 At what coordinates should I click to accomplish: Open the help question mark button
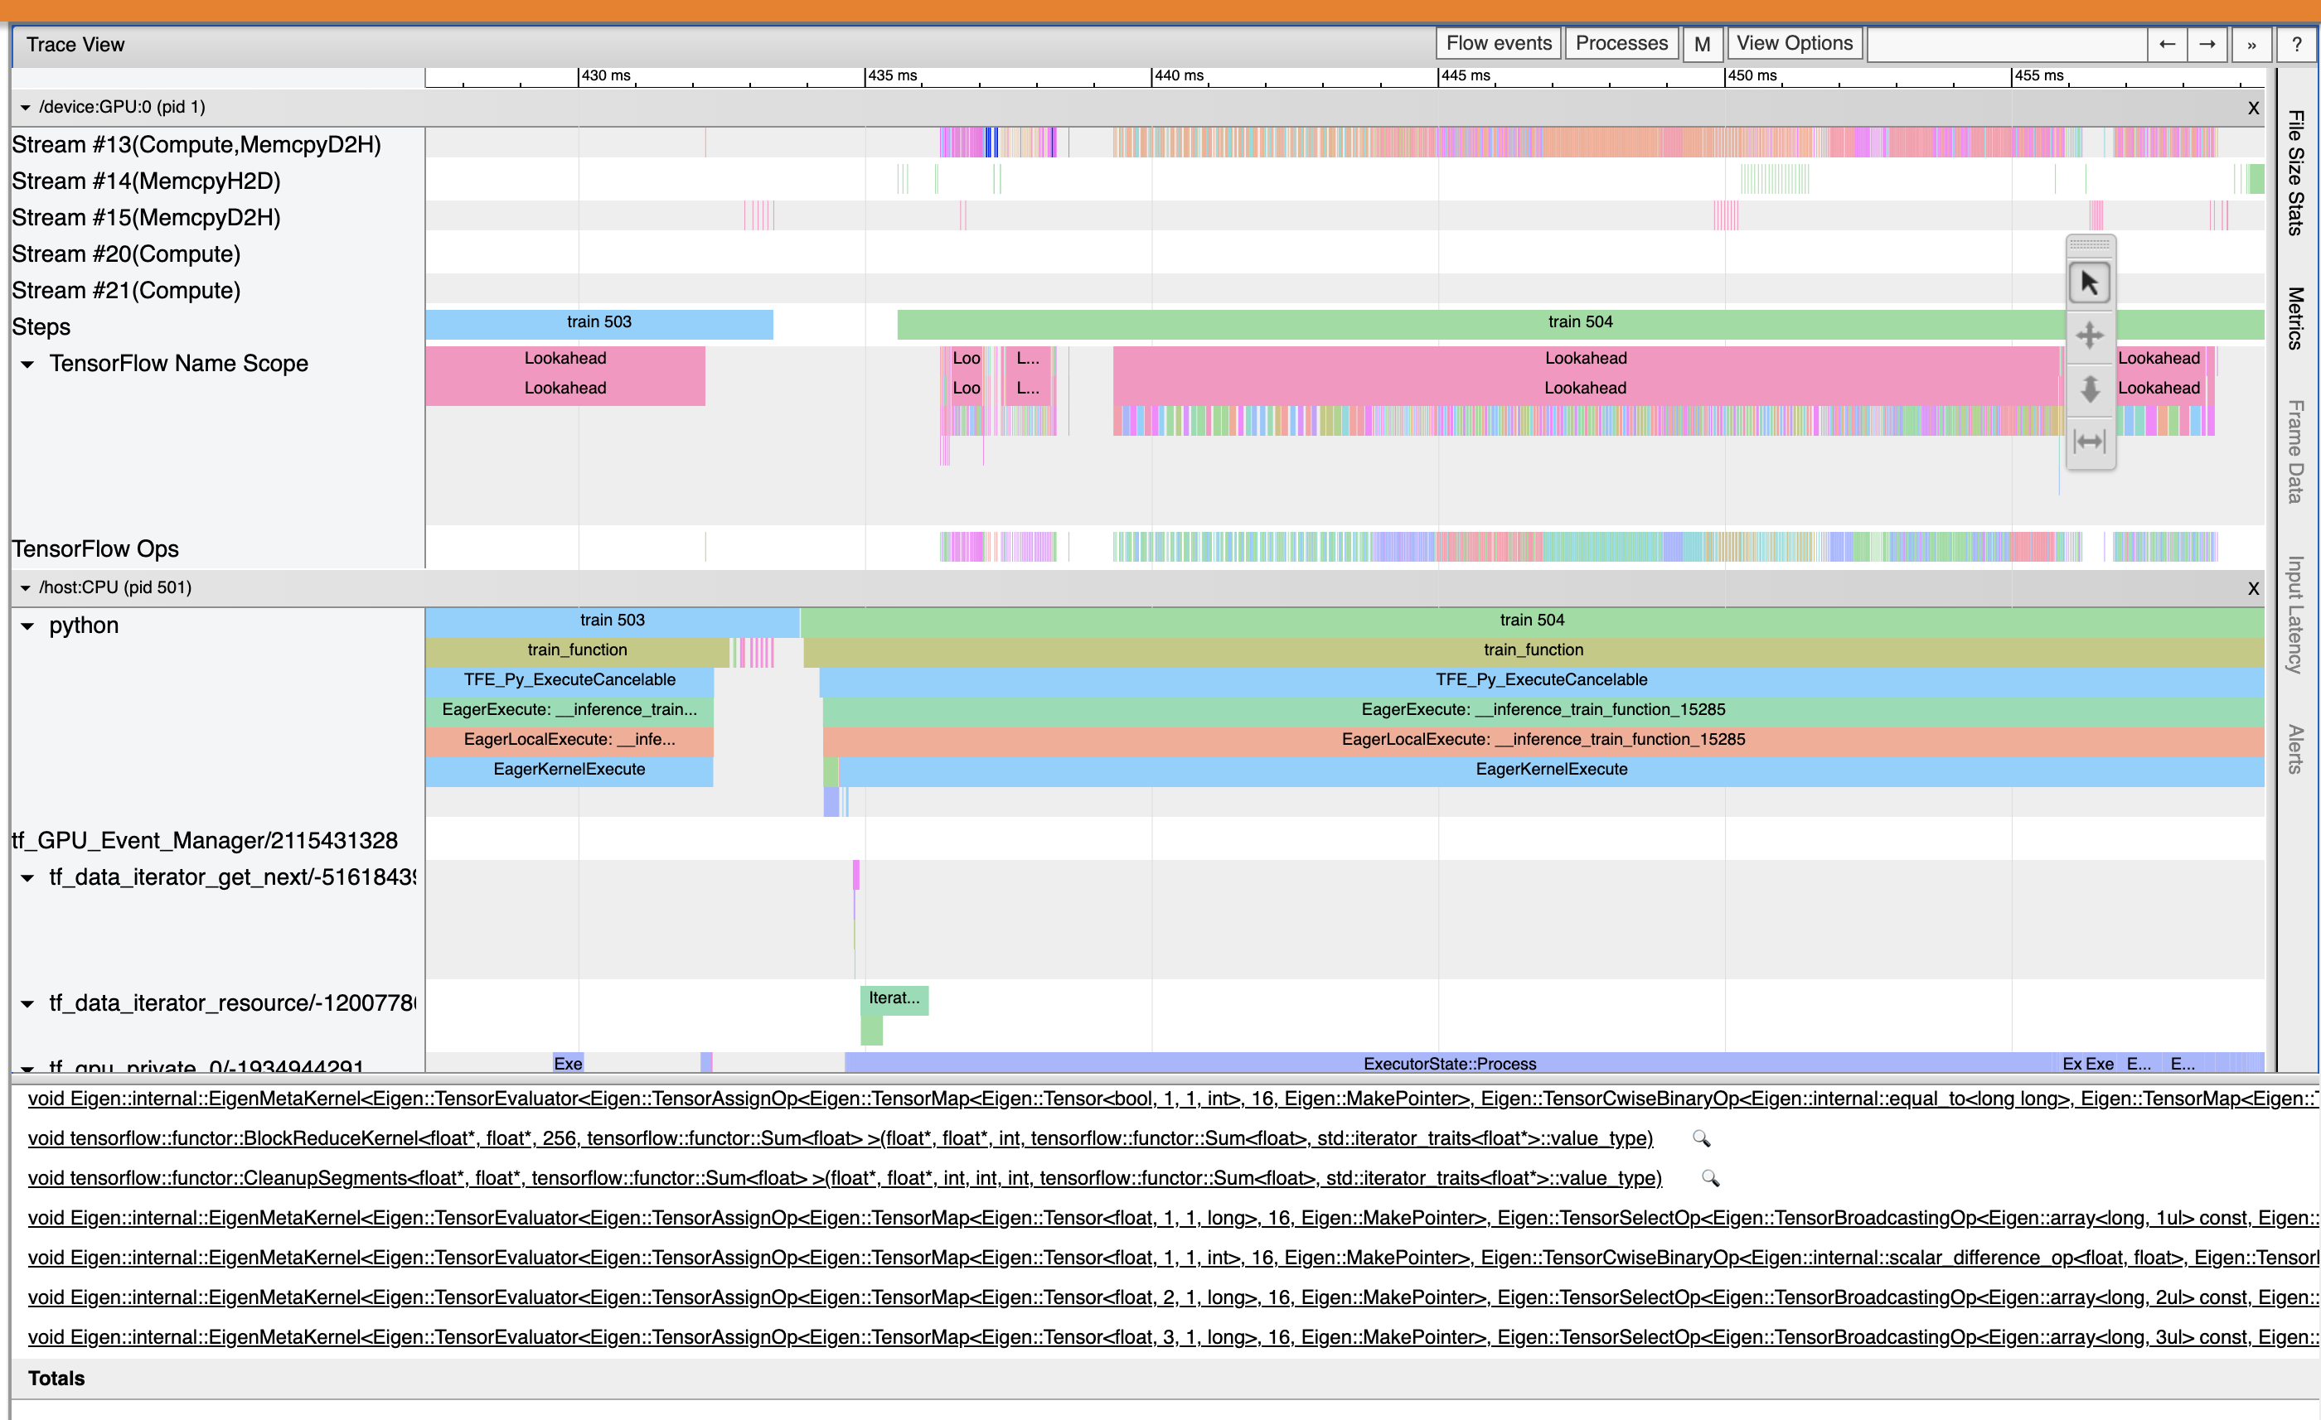(x=2296, y=44)
